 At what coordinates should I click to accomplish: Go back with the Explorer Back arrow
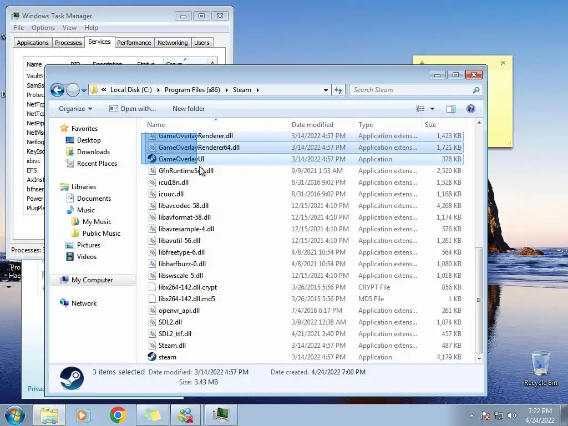click(57, 90)
